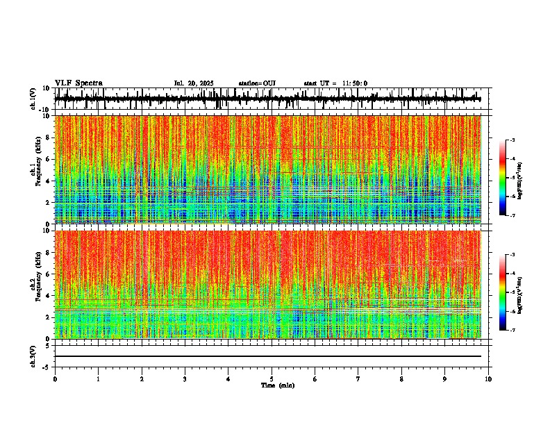Click the ch.2 spectrogram color scale bar
This screenshot has width=550, height=425.
click(x=503, y=292)
